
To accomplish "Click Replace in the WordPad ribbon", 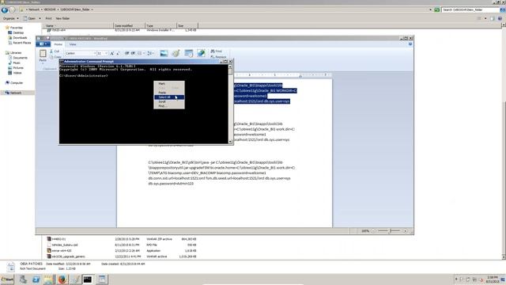I will (218, 57).
